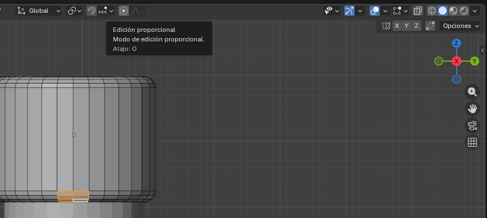Toggle orthographic perspective grid button
The width and height of the screenshot is (487, 218).
coord(472,142)
